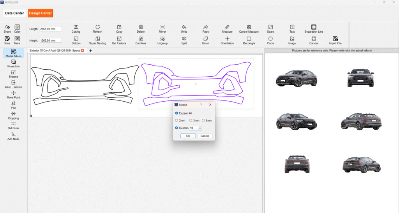This screenshot has width=399, height=213.
Task: Click the Del Feature icon
Action: [119, 39]
